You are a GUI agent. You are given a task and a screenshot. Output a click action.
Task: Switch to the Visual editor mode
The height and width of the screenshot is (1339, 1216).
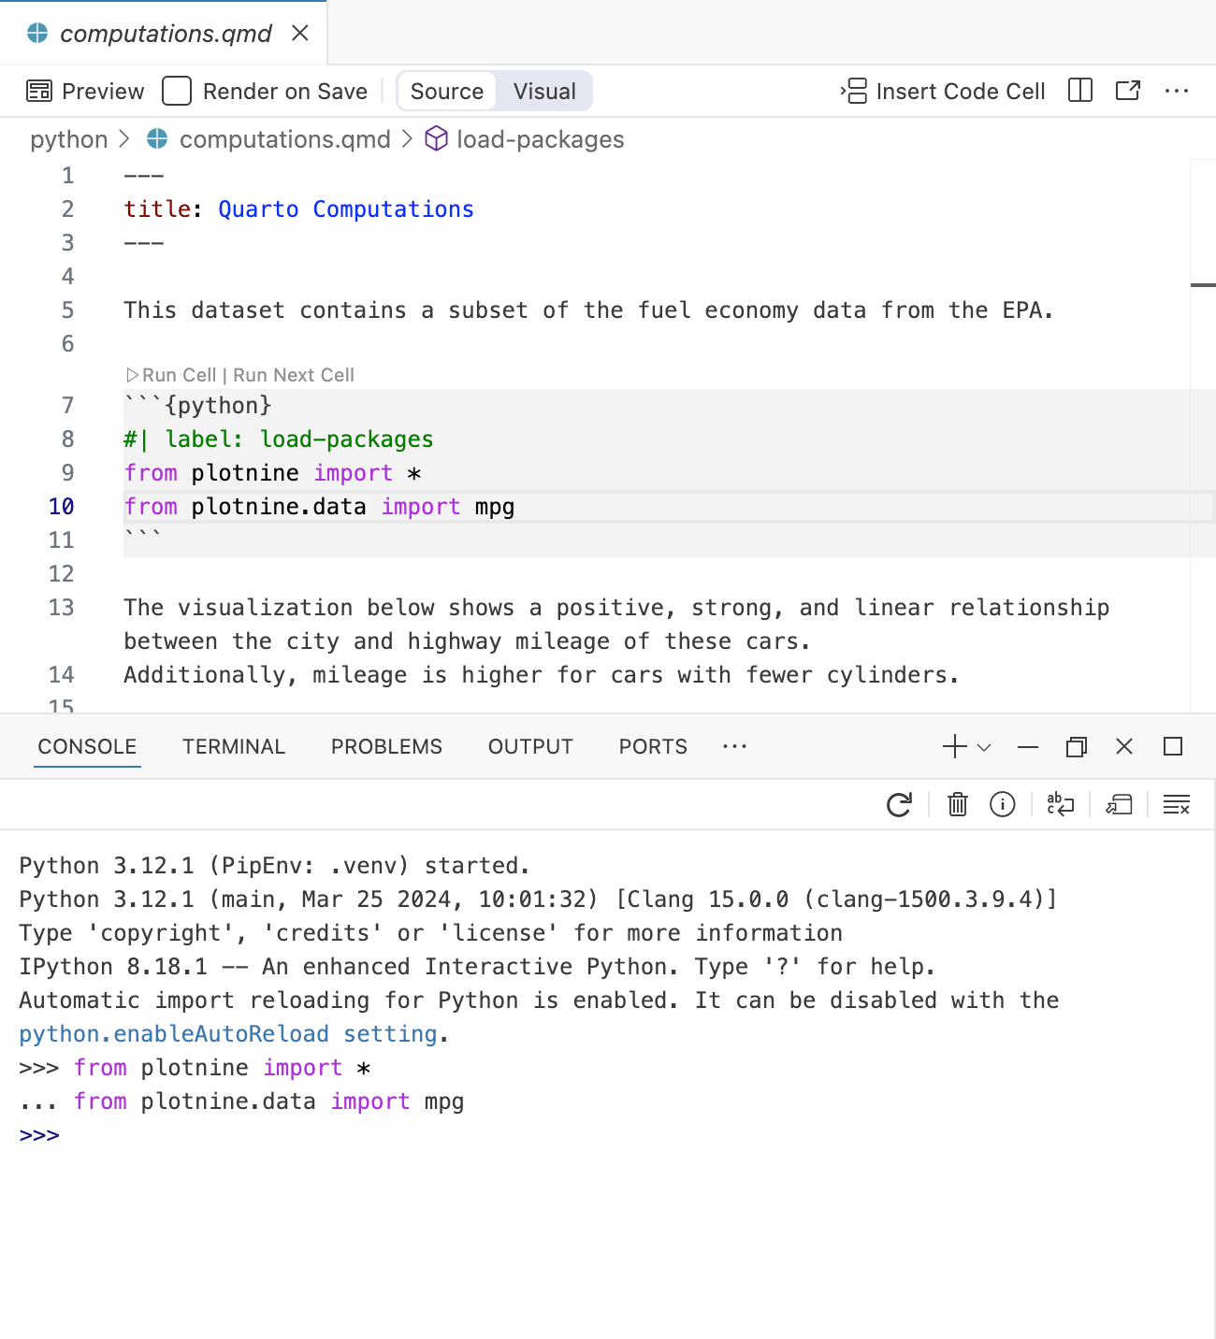[x=543, y=91]
